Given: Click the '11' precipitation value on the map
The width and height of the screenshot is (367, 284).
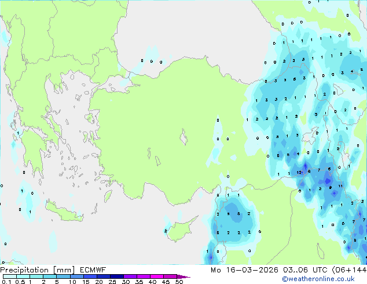Looking at the screenshot, I should pyautogui.click(x=340, y=186).
